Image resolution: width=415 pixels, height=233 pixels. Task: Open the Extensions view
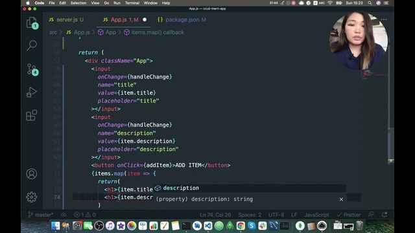tap(32, 115)
